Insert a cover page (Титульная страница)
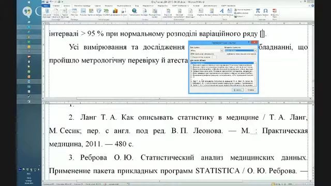Screen dimensions: 331x186 tap(47, 13)
